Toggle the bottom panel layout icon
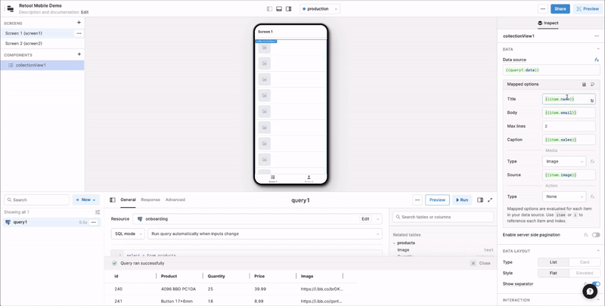Viewport: 605px width, 306px height. click(279, 9)
